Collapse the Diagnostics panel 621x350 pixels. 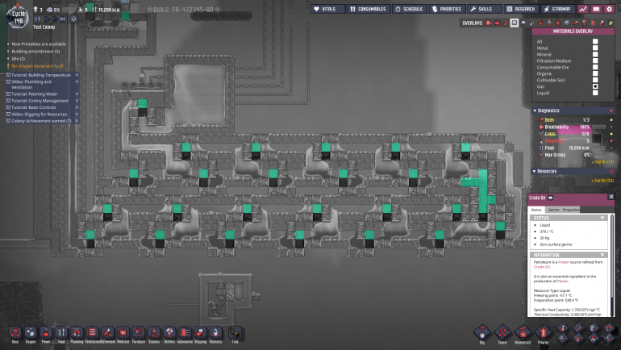coord(535,110)
